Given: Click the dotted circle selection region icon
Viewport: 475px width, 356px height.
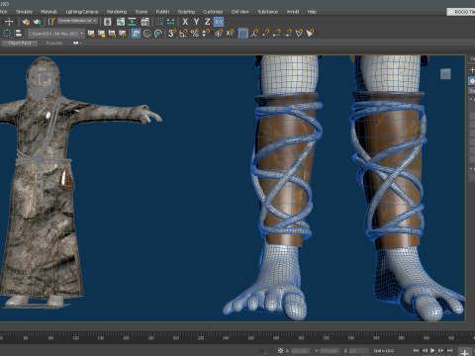Looking at the screenshot, I should 7,33.
